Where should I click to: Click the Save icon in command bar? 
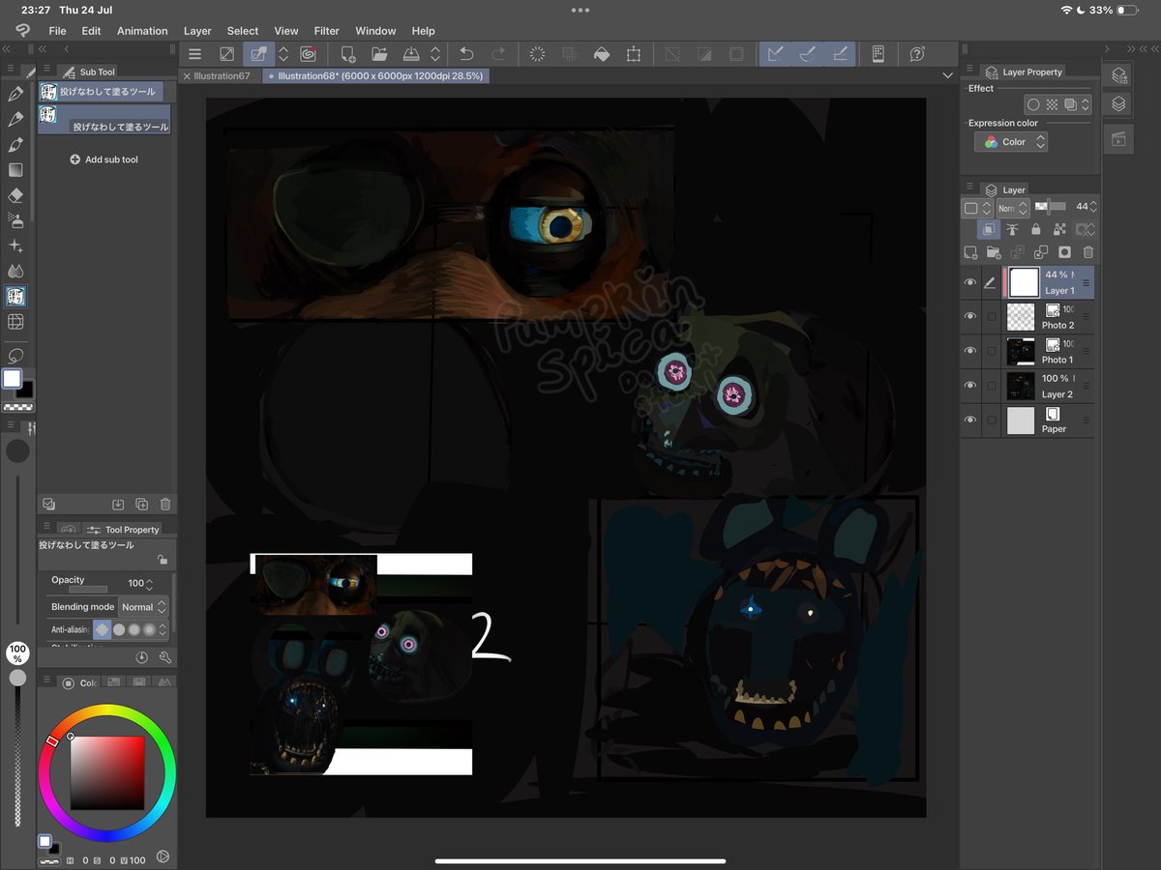[x=410, y=54]
